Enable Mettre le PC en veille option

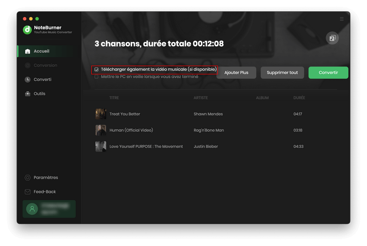96,77
